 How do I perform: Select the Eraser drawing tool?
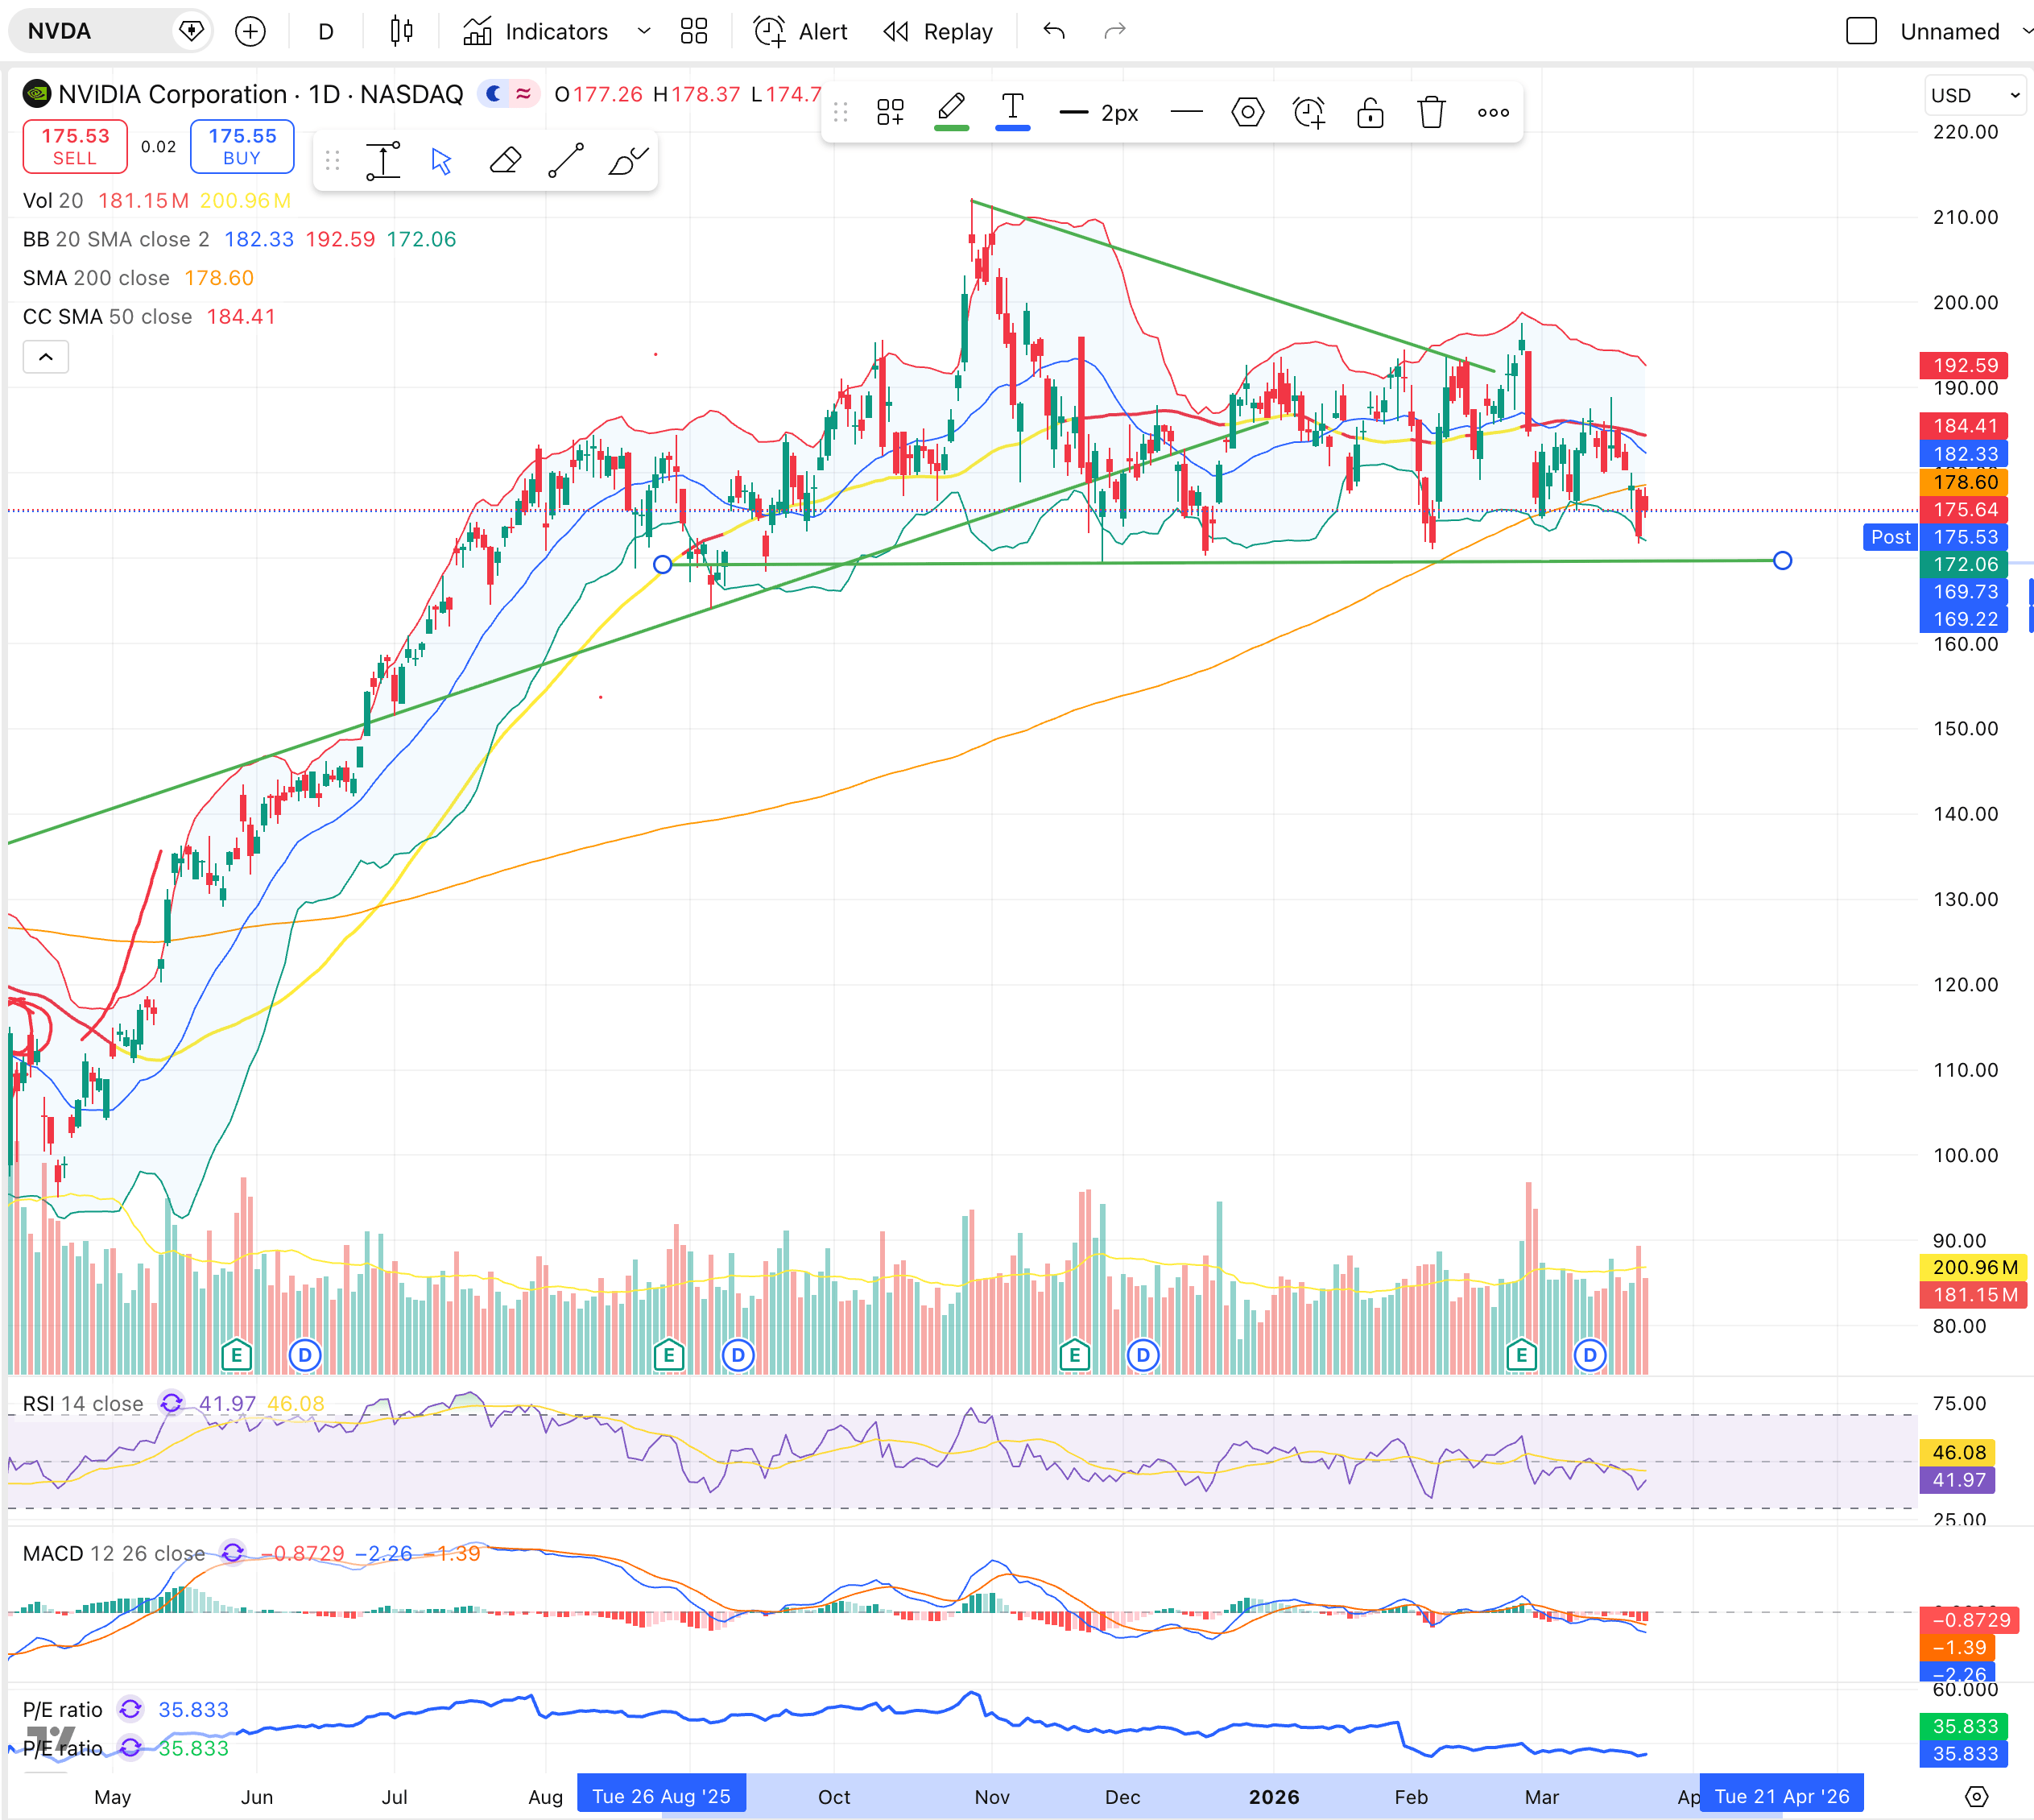pyautogui.click(x=505, y=160)
